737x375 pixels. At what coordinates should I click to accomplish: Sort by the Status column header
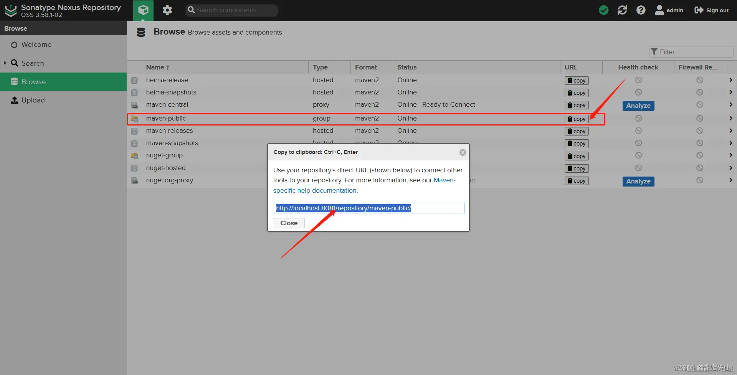point(476,67)
